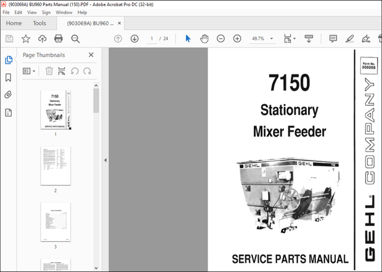Image resolution: width=382 pixels, height=272 pixels.
Task: Switch to the Home tab
Action: (x=14, y=23)
